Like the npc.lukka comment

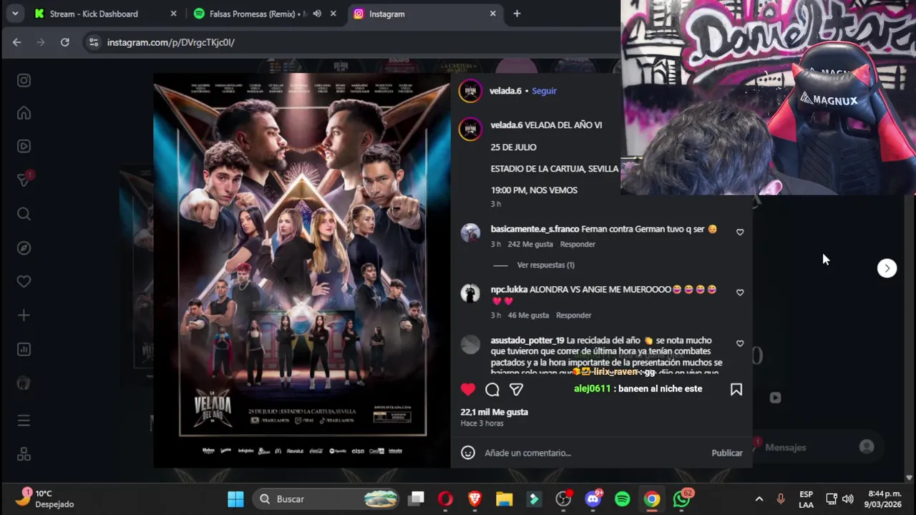click(x=740, y=292)
